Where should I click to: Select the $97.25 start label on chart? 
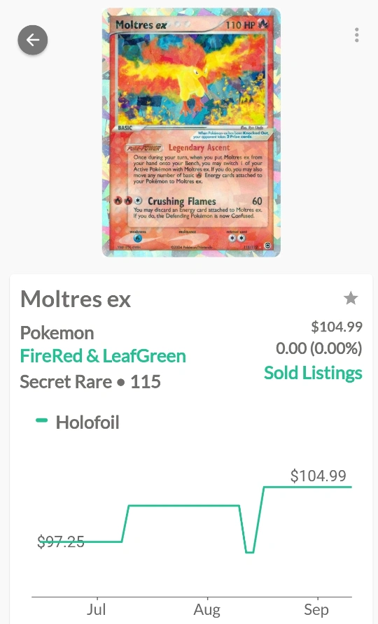[x=60, y=541]
